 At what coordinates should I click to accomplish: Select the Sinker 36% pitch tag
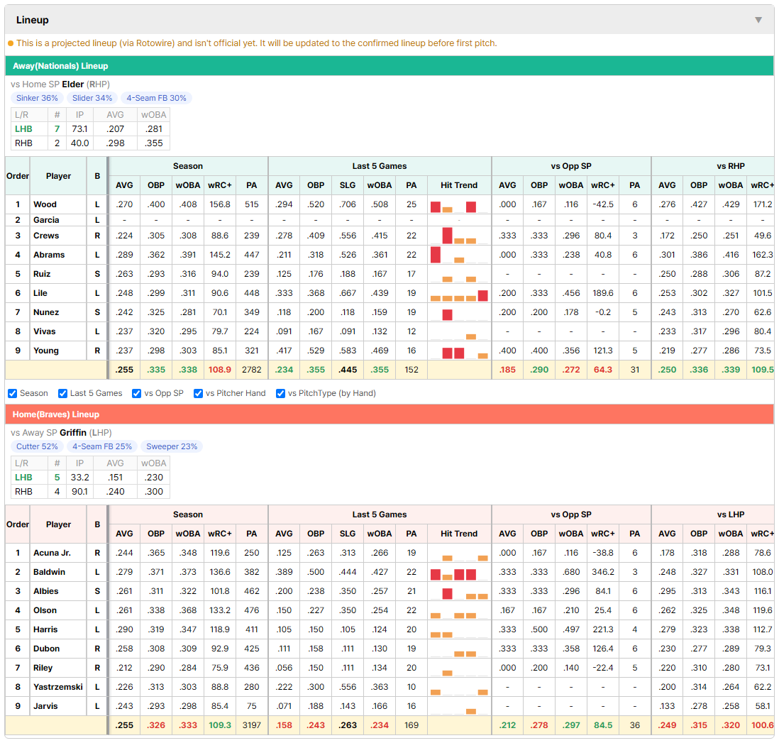click(38, 98)
